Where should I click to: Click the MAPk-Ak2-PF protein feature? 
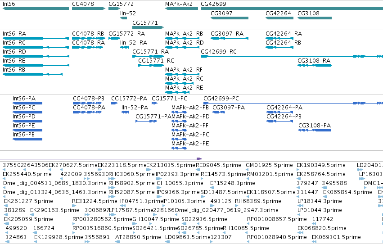pos(179,130)
